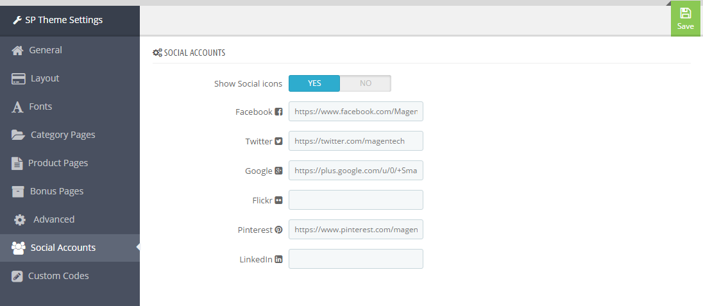The width and height of the screenshot is (703, 306).
Task: Click the SP Theme Settings header title
Action: tap(64, 20)
